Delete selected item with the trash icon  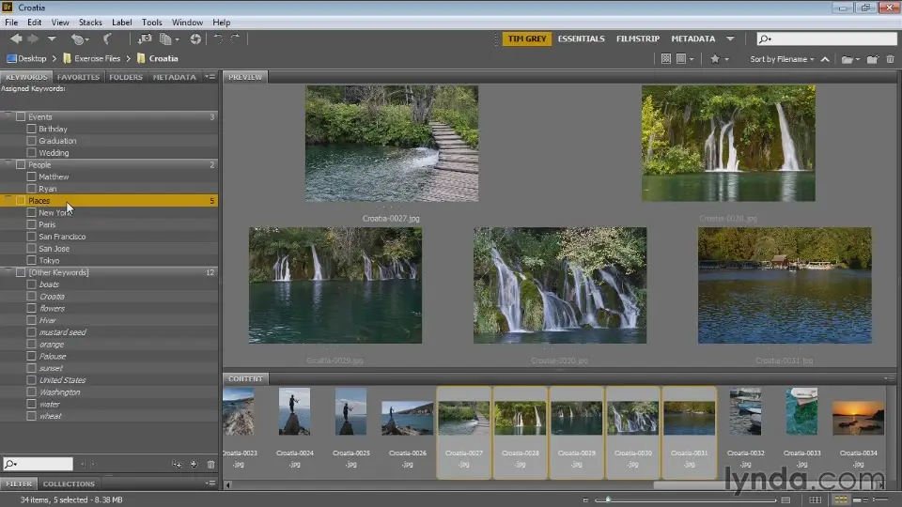point(888,59)
